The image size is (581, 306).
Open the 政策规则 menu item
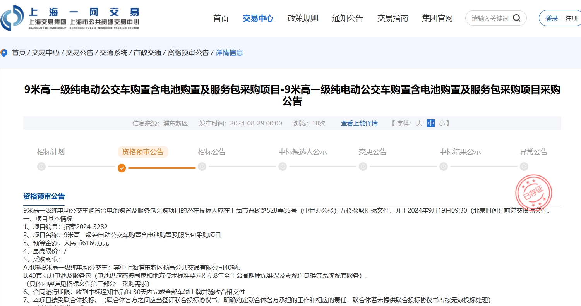point(303,18)
